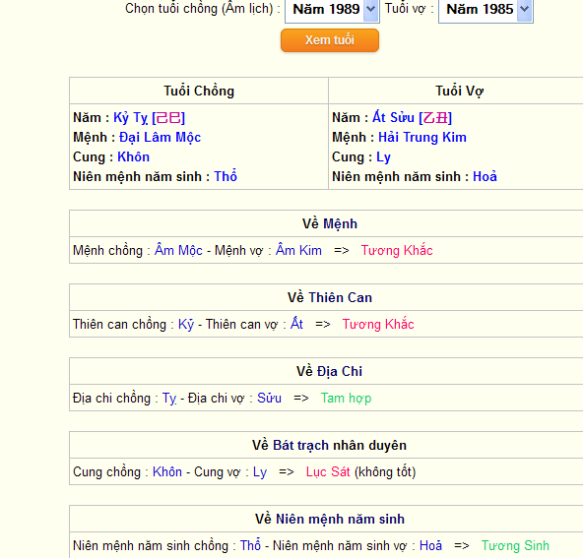
Task: Click the 'Về Thiên Can' section heading
Action: point(330,297)
